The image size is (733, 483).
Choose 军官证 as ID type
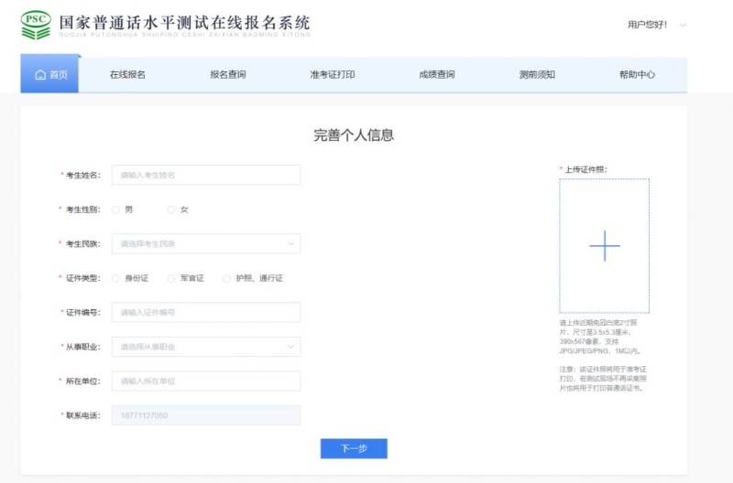point(171,278)
